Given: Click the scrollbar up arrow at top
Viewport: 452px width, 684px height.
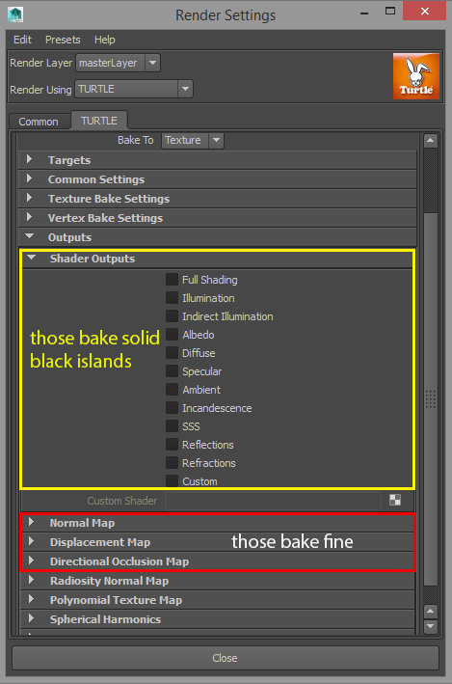Looking at the screenshot, I should coord(430,141).
